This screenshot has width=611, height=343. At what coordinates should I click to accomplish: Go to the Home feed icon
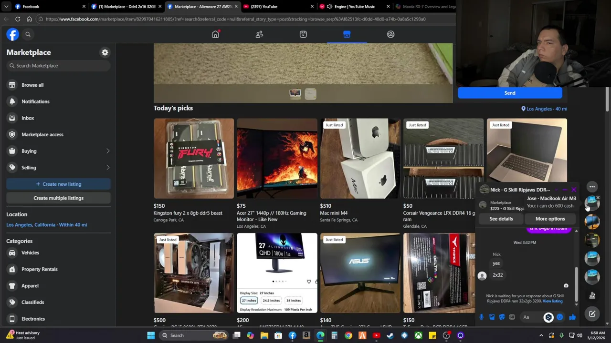click(215, 34)
